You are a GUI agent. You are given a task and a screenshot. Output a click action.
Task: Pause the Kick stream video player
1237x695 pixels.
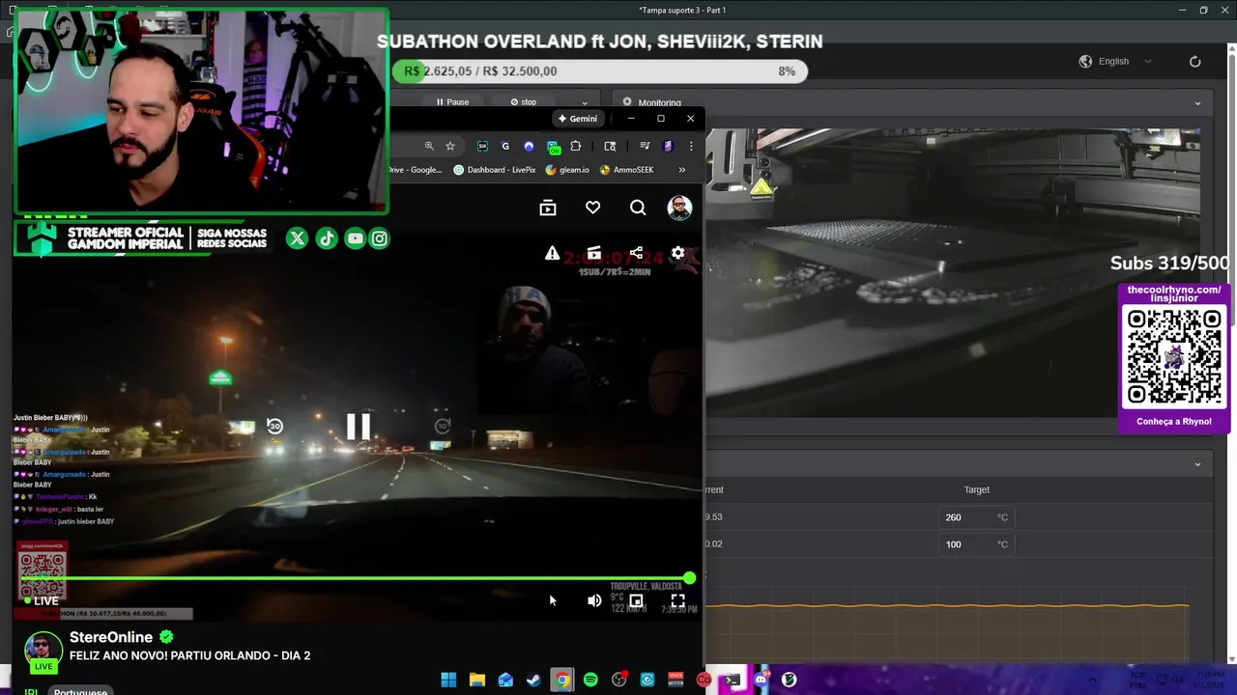pyautogui.click(x=358, y=426)
